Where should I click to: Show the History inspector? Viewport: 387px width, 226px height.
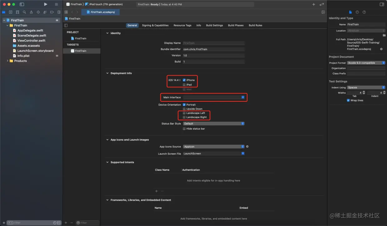click(x=357, y=12)
